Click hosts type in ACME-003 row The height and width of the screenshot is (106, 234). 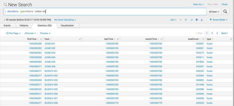[210, 53]
